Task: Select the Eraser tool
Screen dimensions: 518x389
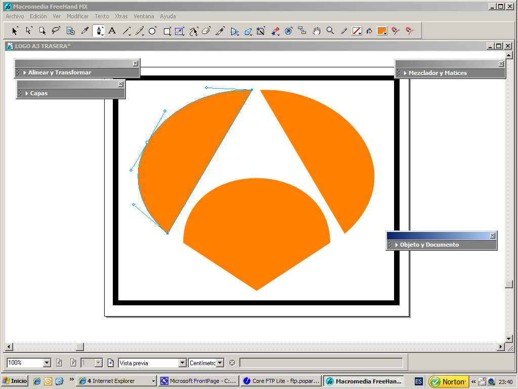Action: coord(206,31)
